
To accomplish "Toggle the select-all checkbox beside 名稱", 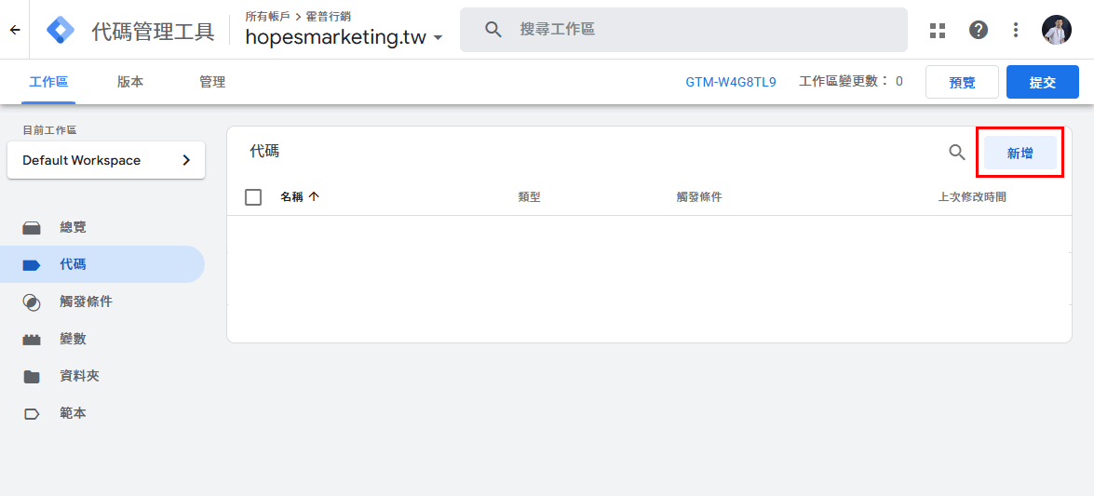I will [253, 196].
